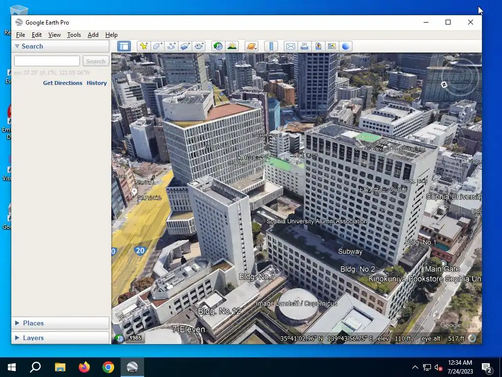
Task: Click inside the search input field
Action: (47, 61)
